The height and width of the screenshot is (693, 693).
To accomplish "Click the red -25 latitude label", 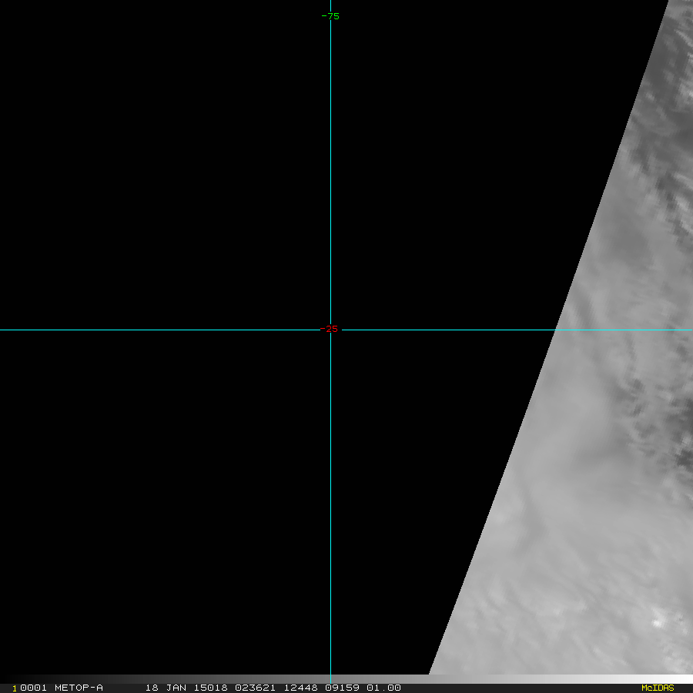I will (x=330, y=330).
